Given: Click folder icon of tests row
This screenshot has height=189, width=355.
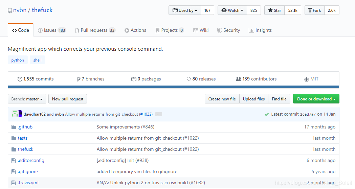Looking at the screenshot, I should pos(14,138).
